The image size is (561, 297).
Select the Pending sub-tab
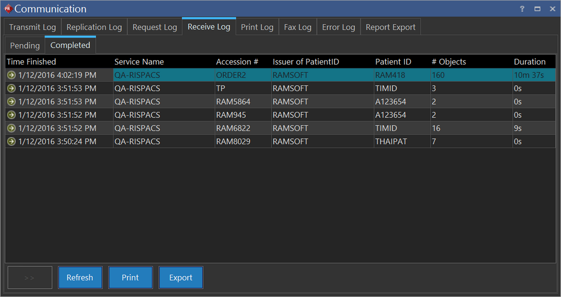point(25,45)
